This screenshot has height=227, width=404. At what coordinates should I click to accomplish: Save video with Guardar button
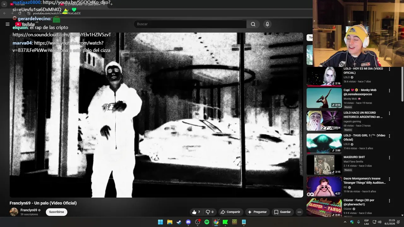[x=282, y=212]
